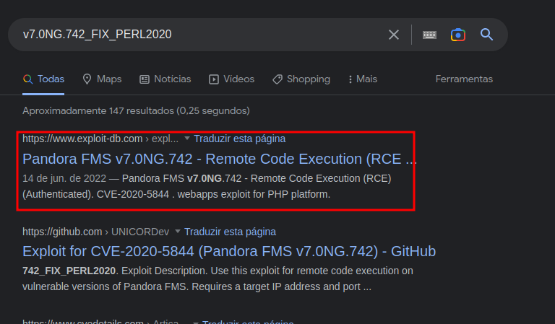This screenshot has height=324, width=555.
Task: Open Pandora FMS v7.0NG.742 RCE result
Action: click(219, 159)
